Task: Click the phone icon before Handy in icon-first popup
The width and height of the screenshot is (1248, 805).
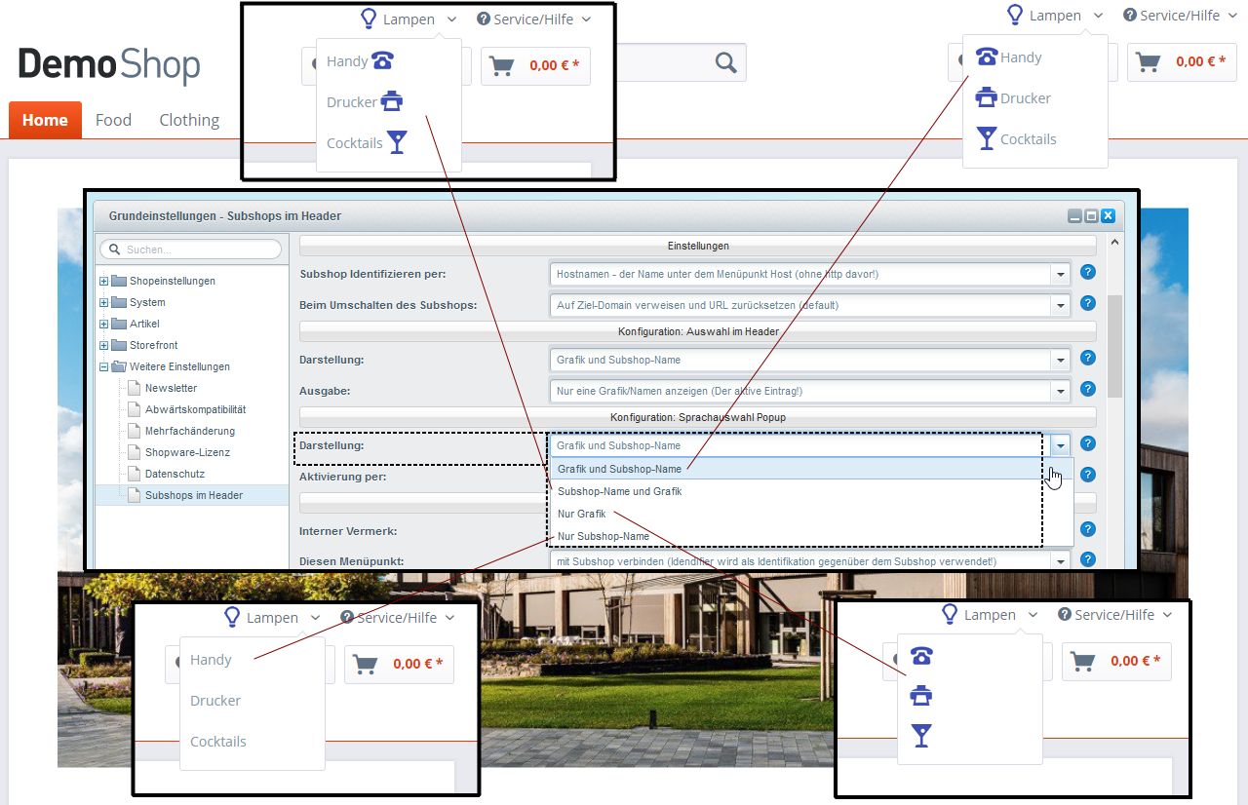Action: coord(987,57)
